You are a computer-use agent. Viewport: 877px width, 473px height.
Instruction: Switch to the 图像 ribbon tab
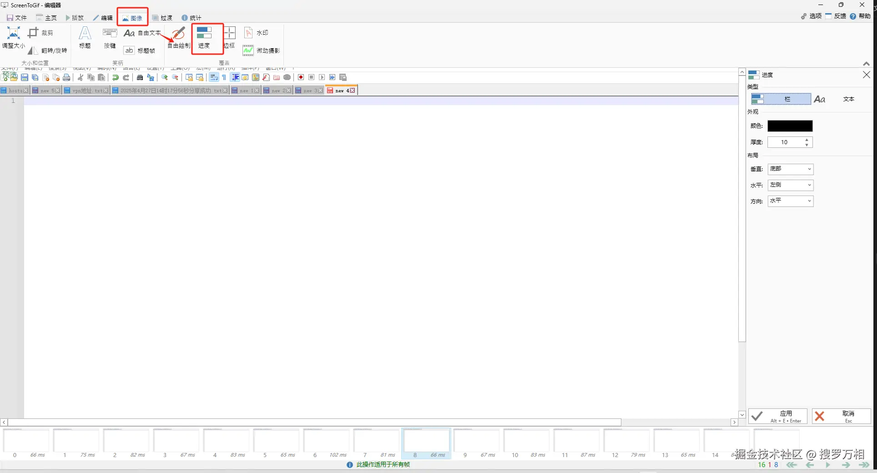pyautogui.click(x=132, y=18)
